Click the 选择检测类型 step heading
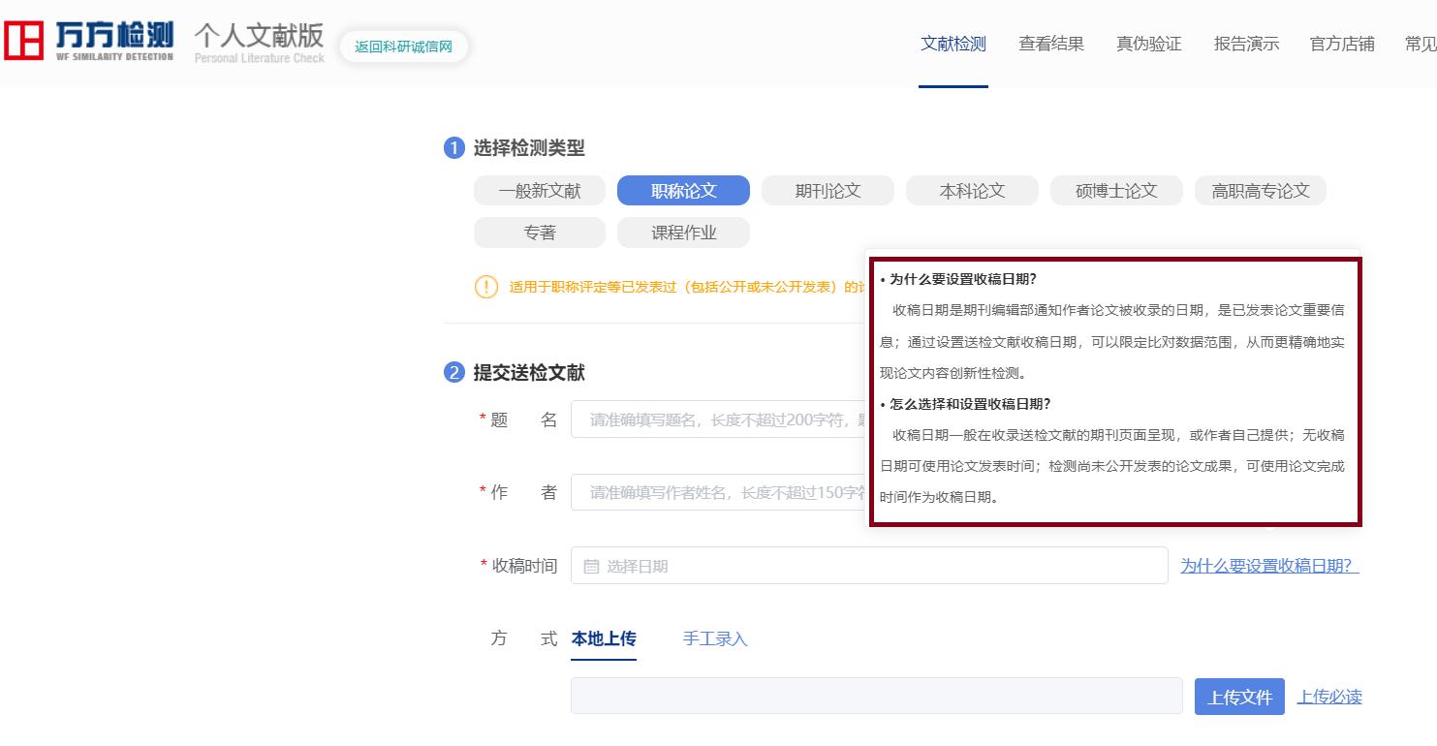 (x=529, y=148)
